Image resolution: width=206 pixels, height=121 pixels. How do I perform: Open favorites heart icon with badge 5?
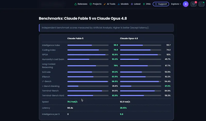[x=194, y=4]
